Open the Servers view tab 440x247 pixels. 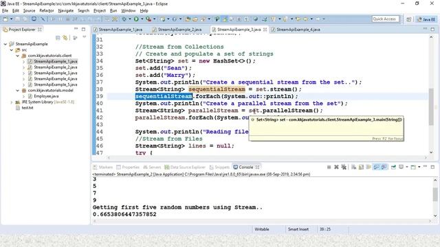click(x=152, y=167)
